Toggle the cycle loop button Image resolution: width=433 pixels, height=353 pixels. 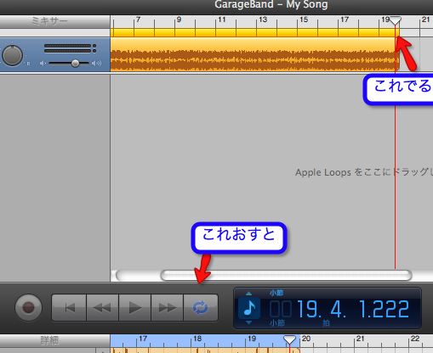pyautogui.click(x=201, y=307)
